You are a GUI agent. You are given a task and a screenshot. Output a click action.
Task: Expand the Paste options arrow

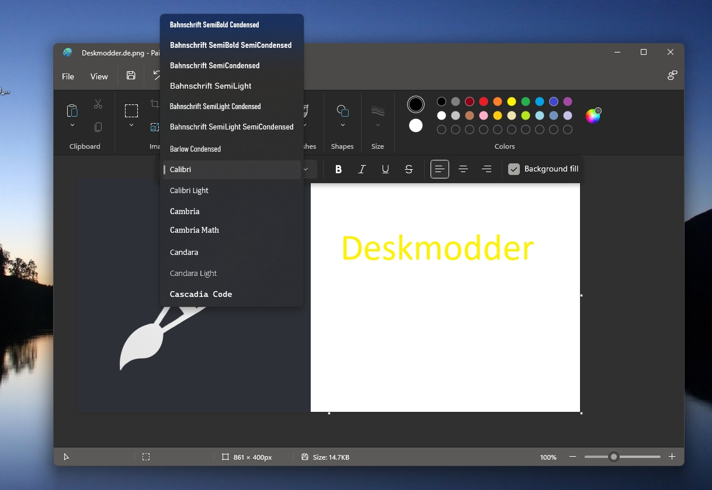pos(72,125)
